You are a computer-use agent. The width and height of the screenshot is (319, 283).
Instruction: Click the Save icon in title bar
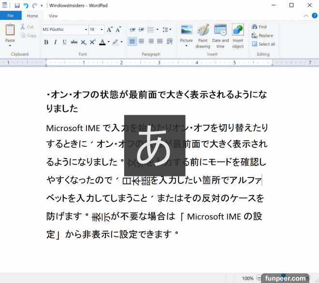click(17, 5)
